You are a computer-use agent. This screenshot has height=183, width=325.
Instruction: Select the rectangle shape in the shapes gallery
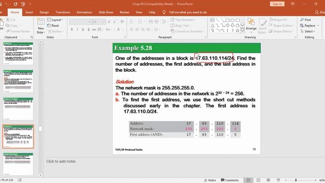tap(227, 20)
